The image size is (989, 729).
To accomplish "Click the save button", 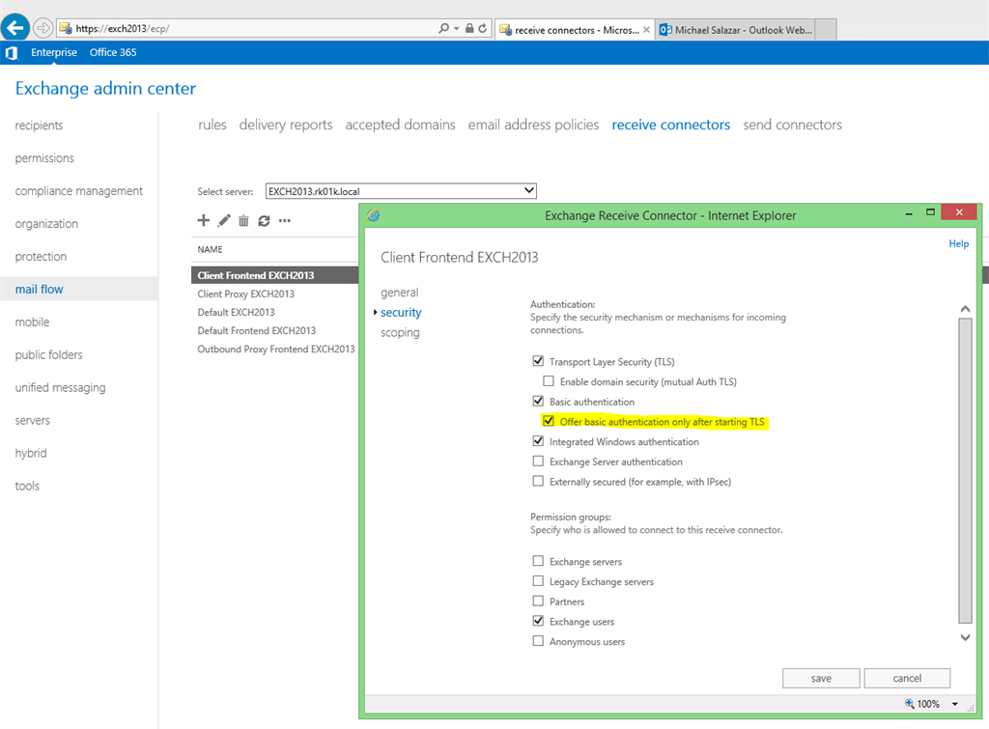I will pos(821,678).
